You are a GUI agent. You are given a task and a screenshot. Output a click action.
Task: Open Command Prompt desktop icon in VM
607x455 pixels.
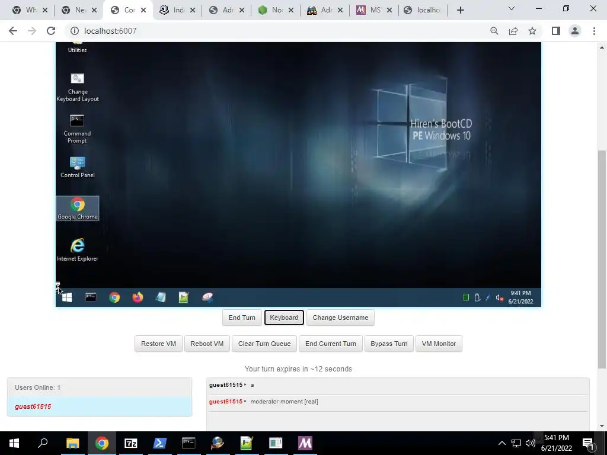tap(77, 129)
